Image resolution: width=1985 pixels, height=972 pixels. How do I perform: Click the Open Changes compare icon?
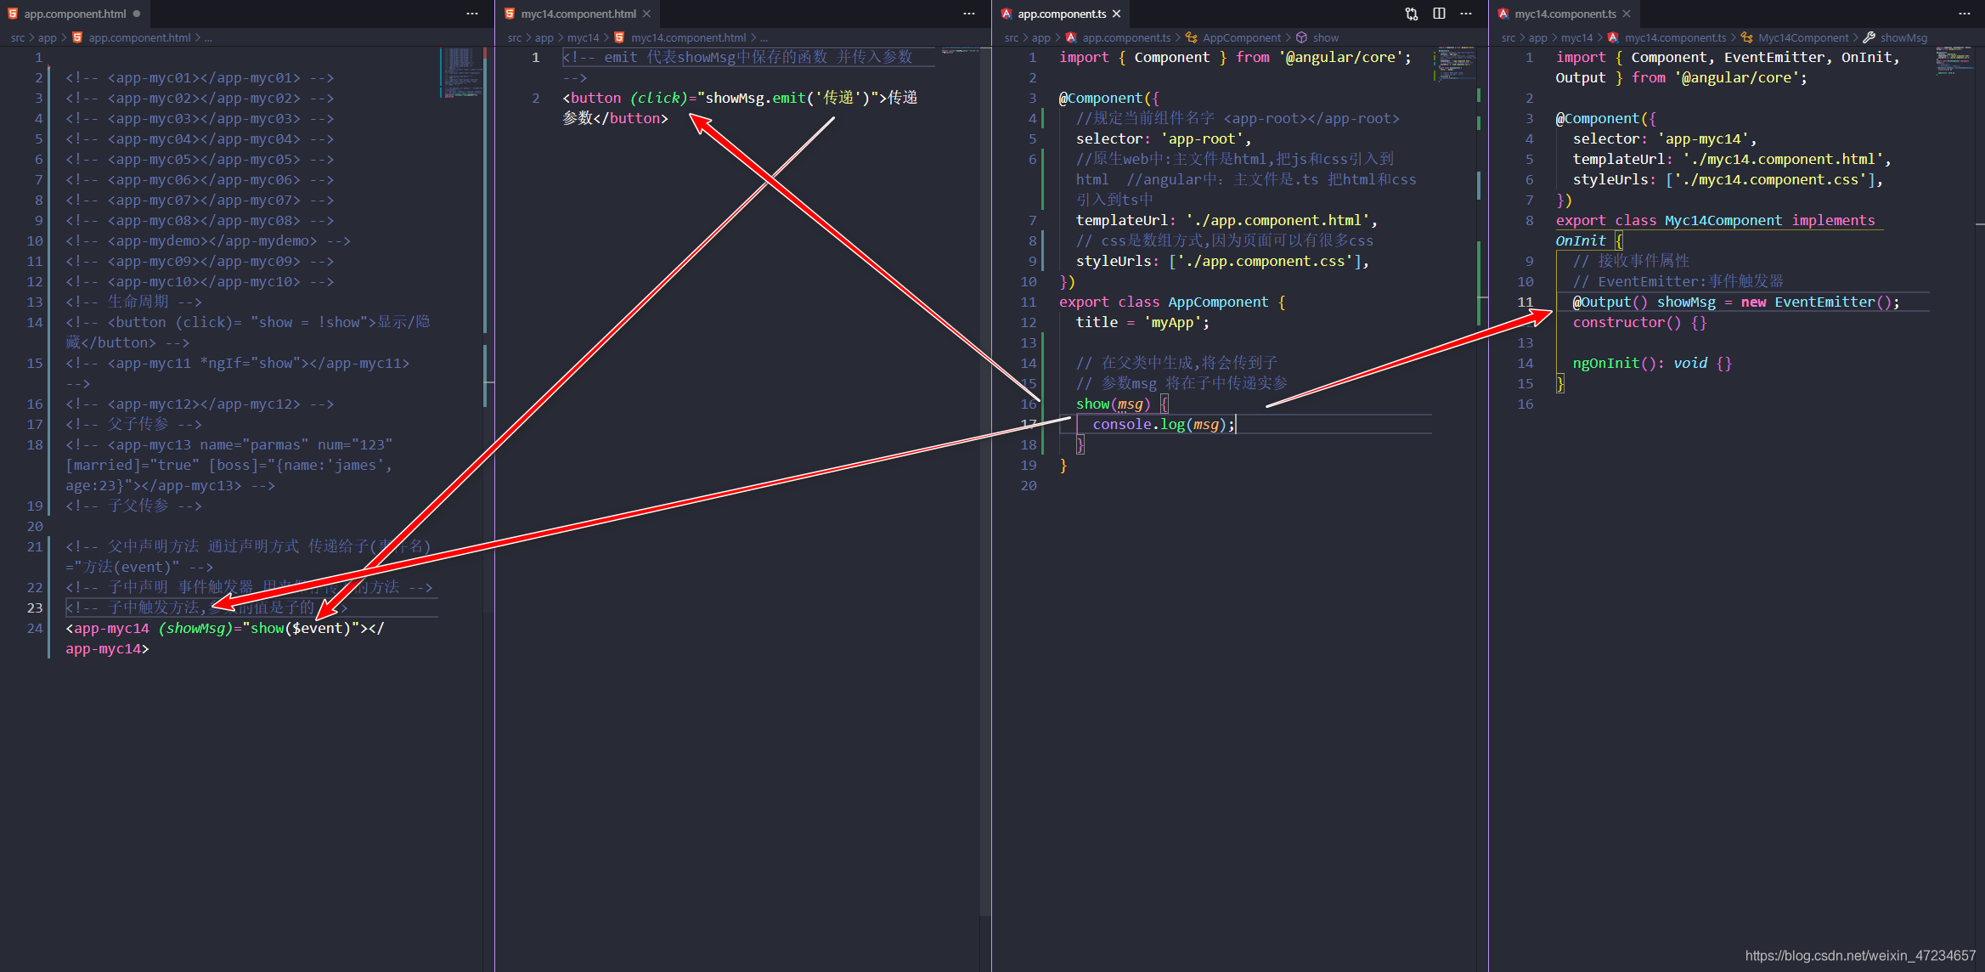[1412, 14]
